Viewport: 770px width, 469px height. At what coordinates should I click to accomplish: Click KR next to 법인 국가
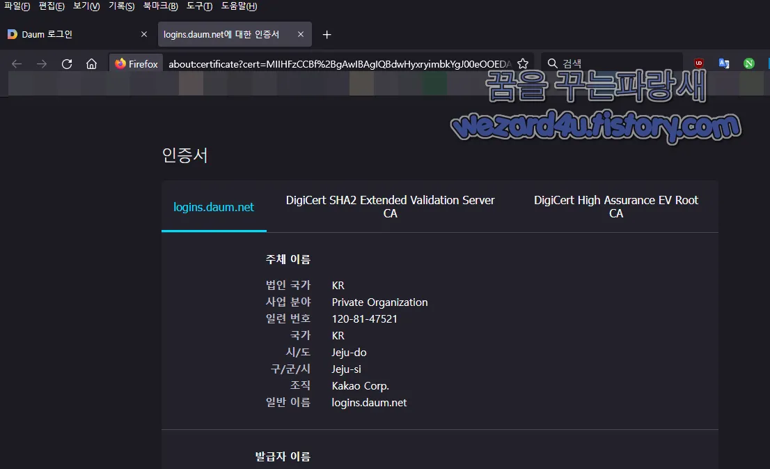tap(338, 286)
